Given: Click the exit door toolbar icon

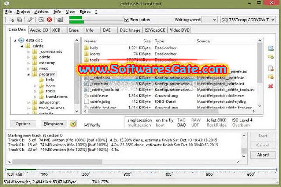Looking at the screenshot, I should tap(60, 20).
